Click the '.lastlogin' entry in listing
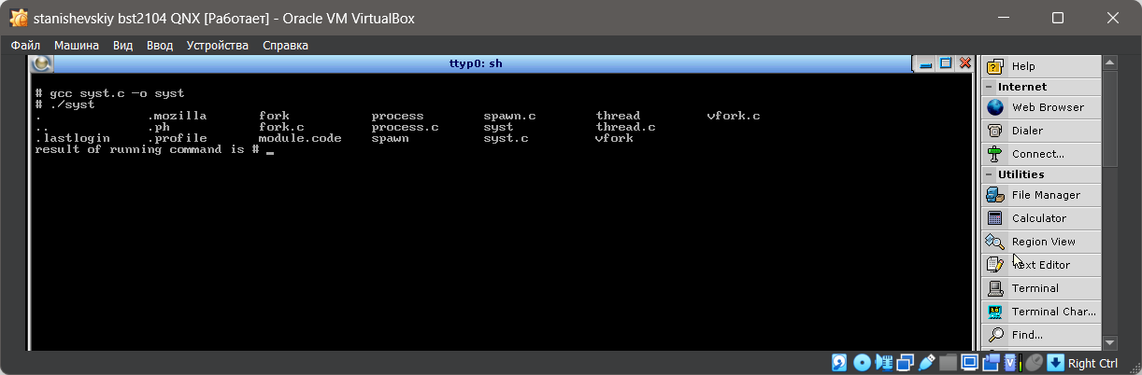 [x=72, y=138]
